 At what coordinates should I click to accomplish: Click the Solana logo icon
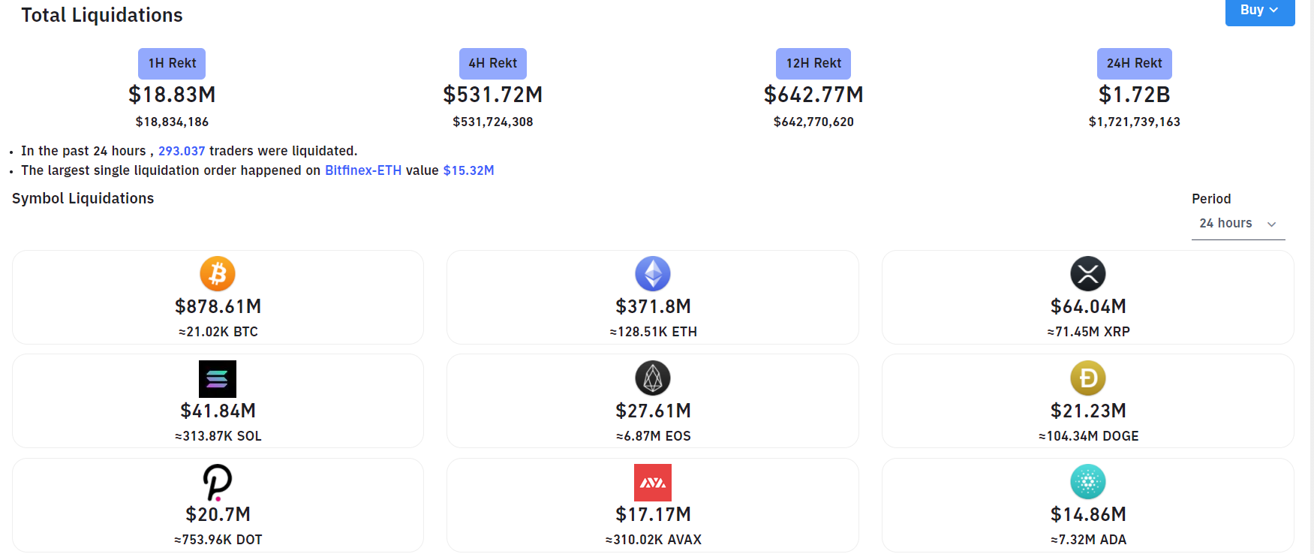218,379
